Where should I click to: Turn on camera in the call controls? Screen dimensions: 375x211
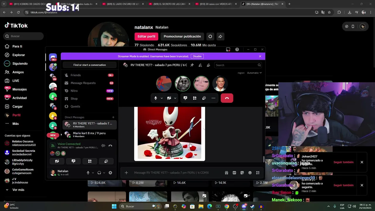click(x=169, y=98)
